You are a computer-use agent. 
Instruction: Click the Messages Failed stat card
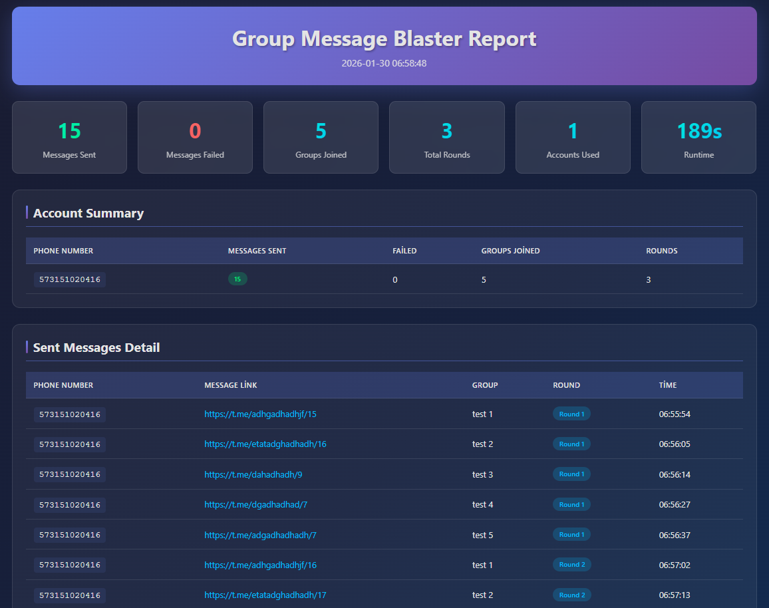(x=195, y=137)
